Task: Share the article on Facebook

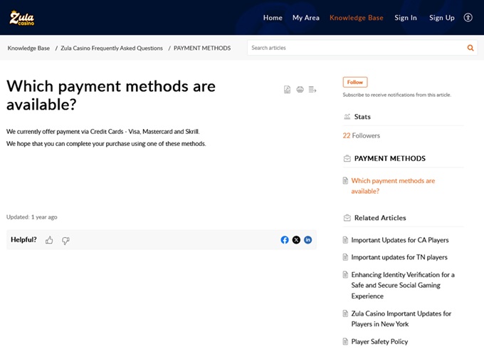Action: [285, 240]
